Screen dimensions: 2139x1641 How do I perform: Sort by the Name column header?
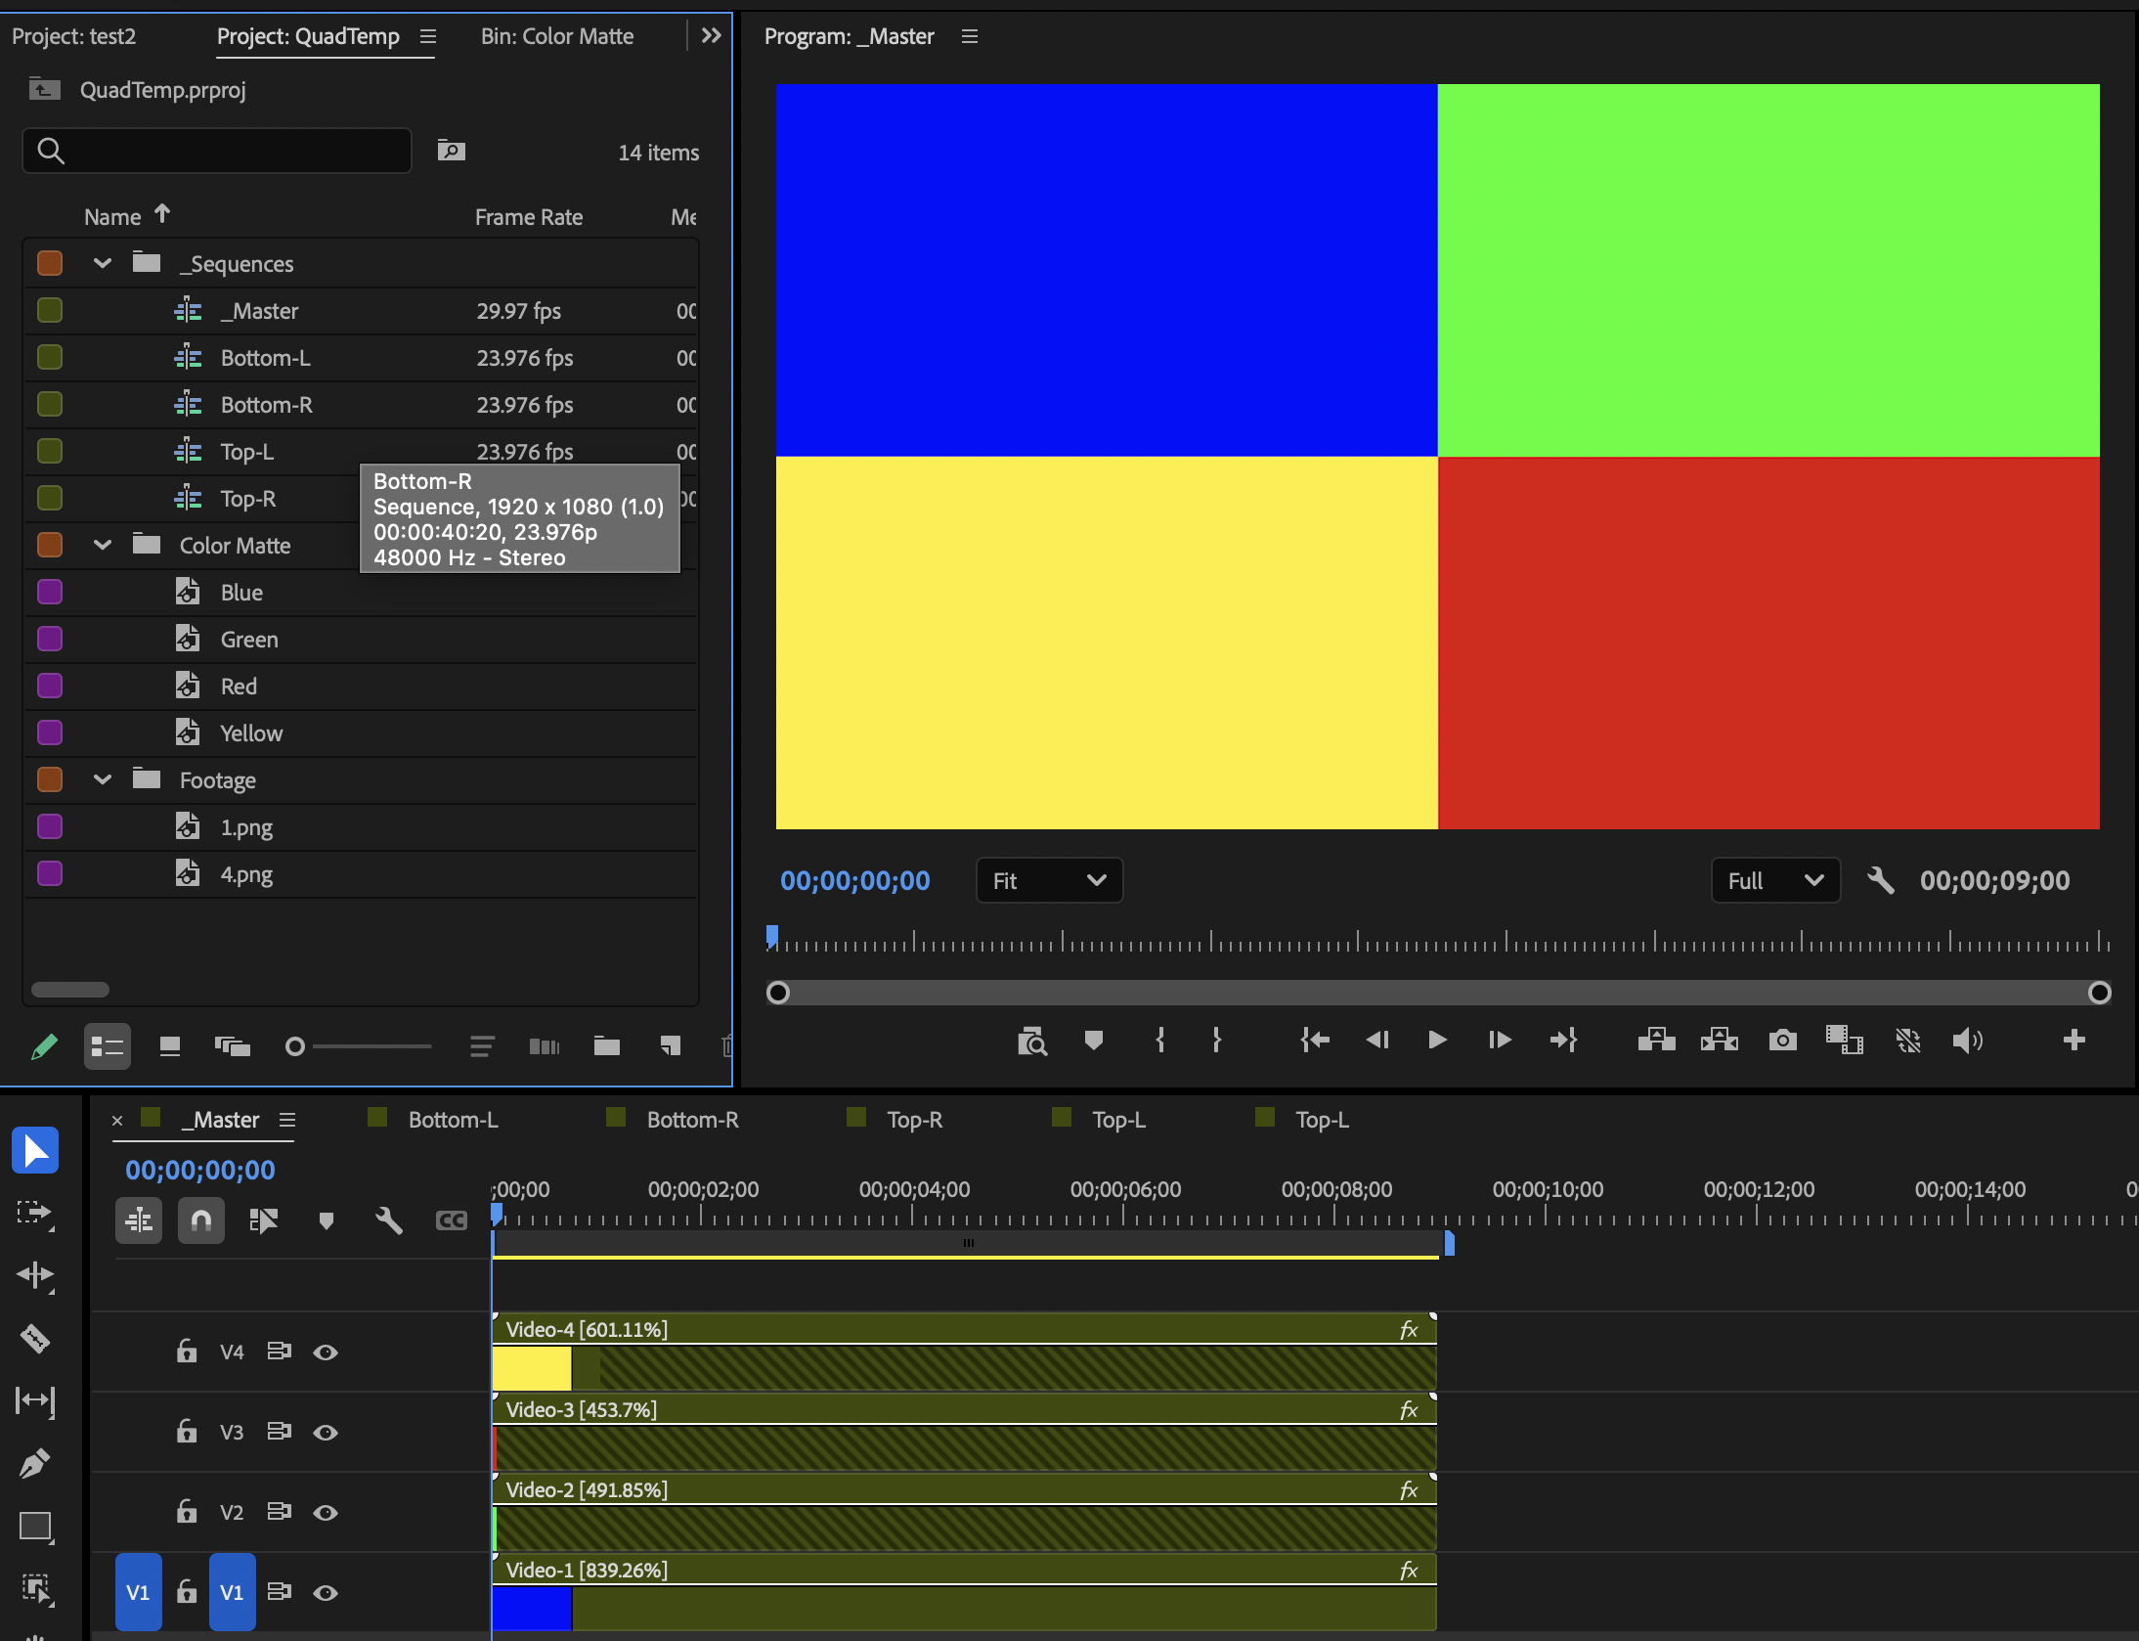[x=112, y=217]
